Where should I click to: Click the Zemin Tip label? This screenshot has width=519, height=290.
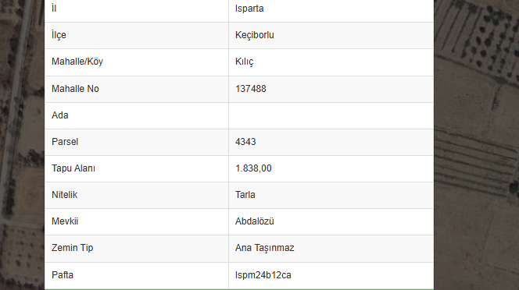point(72,248)
